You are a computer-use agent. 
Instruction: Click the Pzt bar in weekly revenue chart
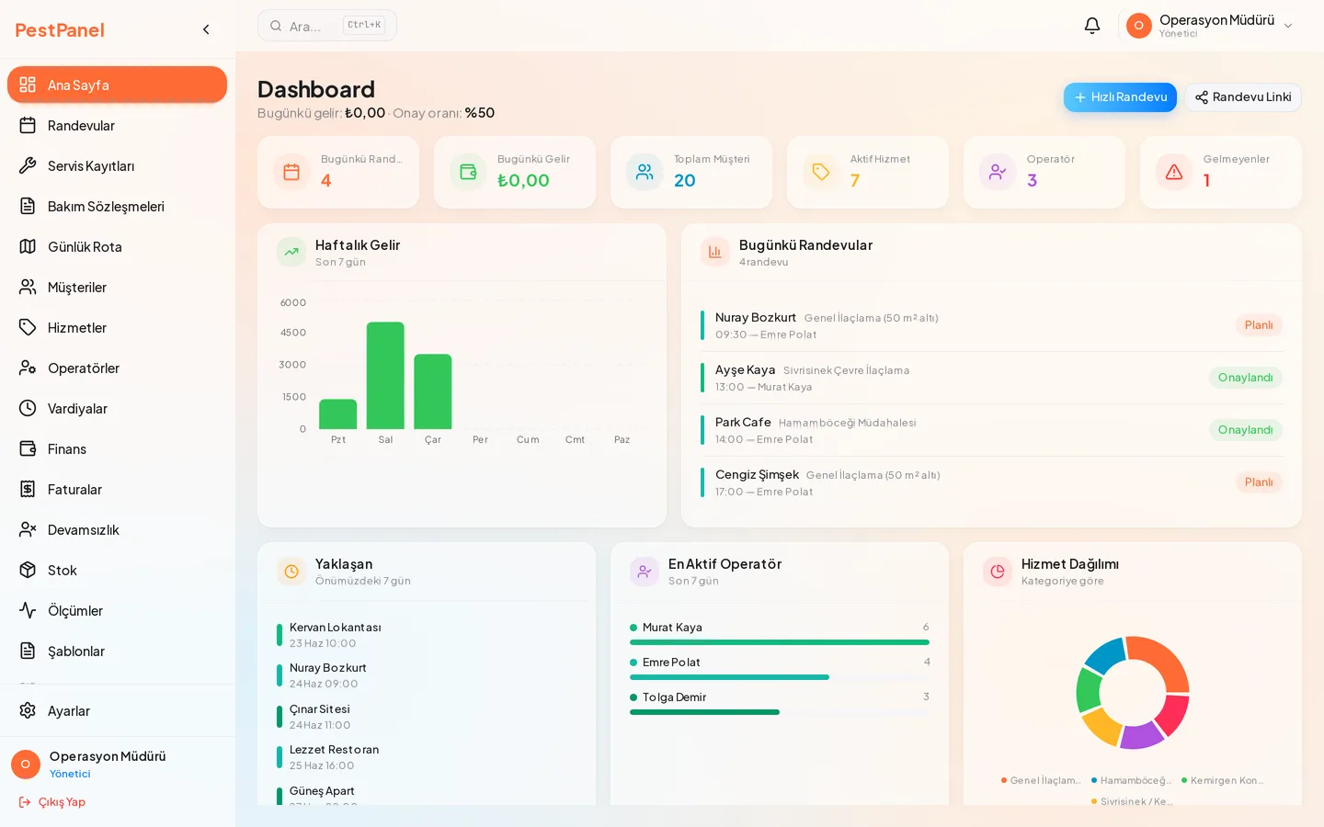tap(338, 414)
